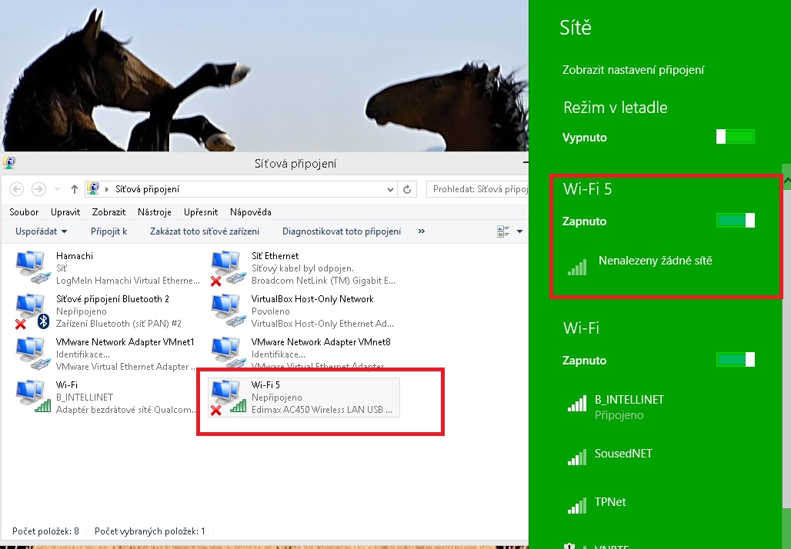Click Zakázat toto síťové zařízení
This screenshot has height=549, width=791.
point(205,231)
